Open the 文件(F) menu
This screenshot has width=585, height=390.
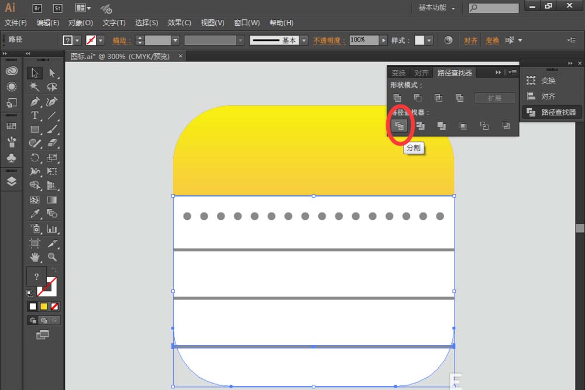pyautogui.click(x=16, y=23)
